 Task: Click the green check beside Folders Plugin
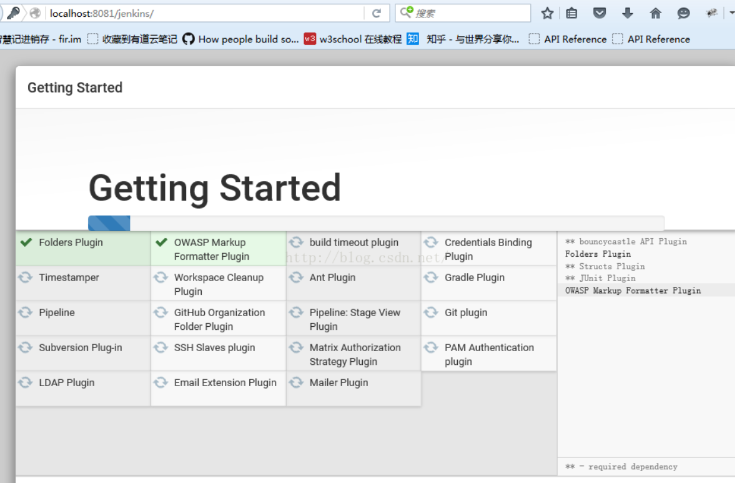pos(26,242)
